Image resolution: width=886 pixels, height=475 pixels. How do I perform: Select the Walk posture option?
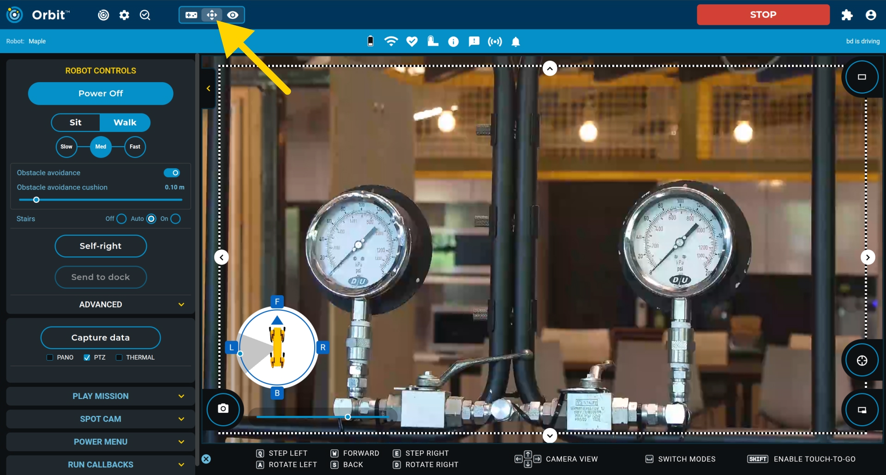[125, 123]
